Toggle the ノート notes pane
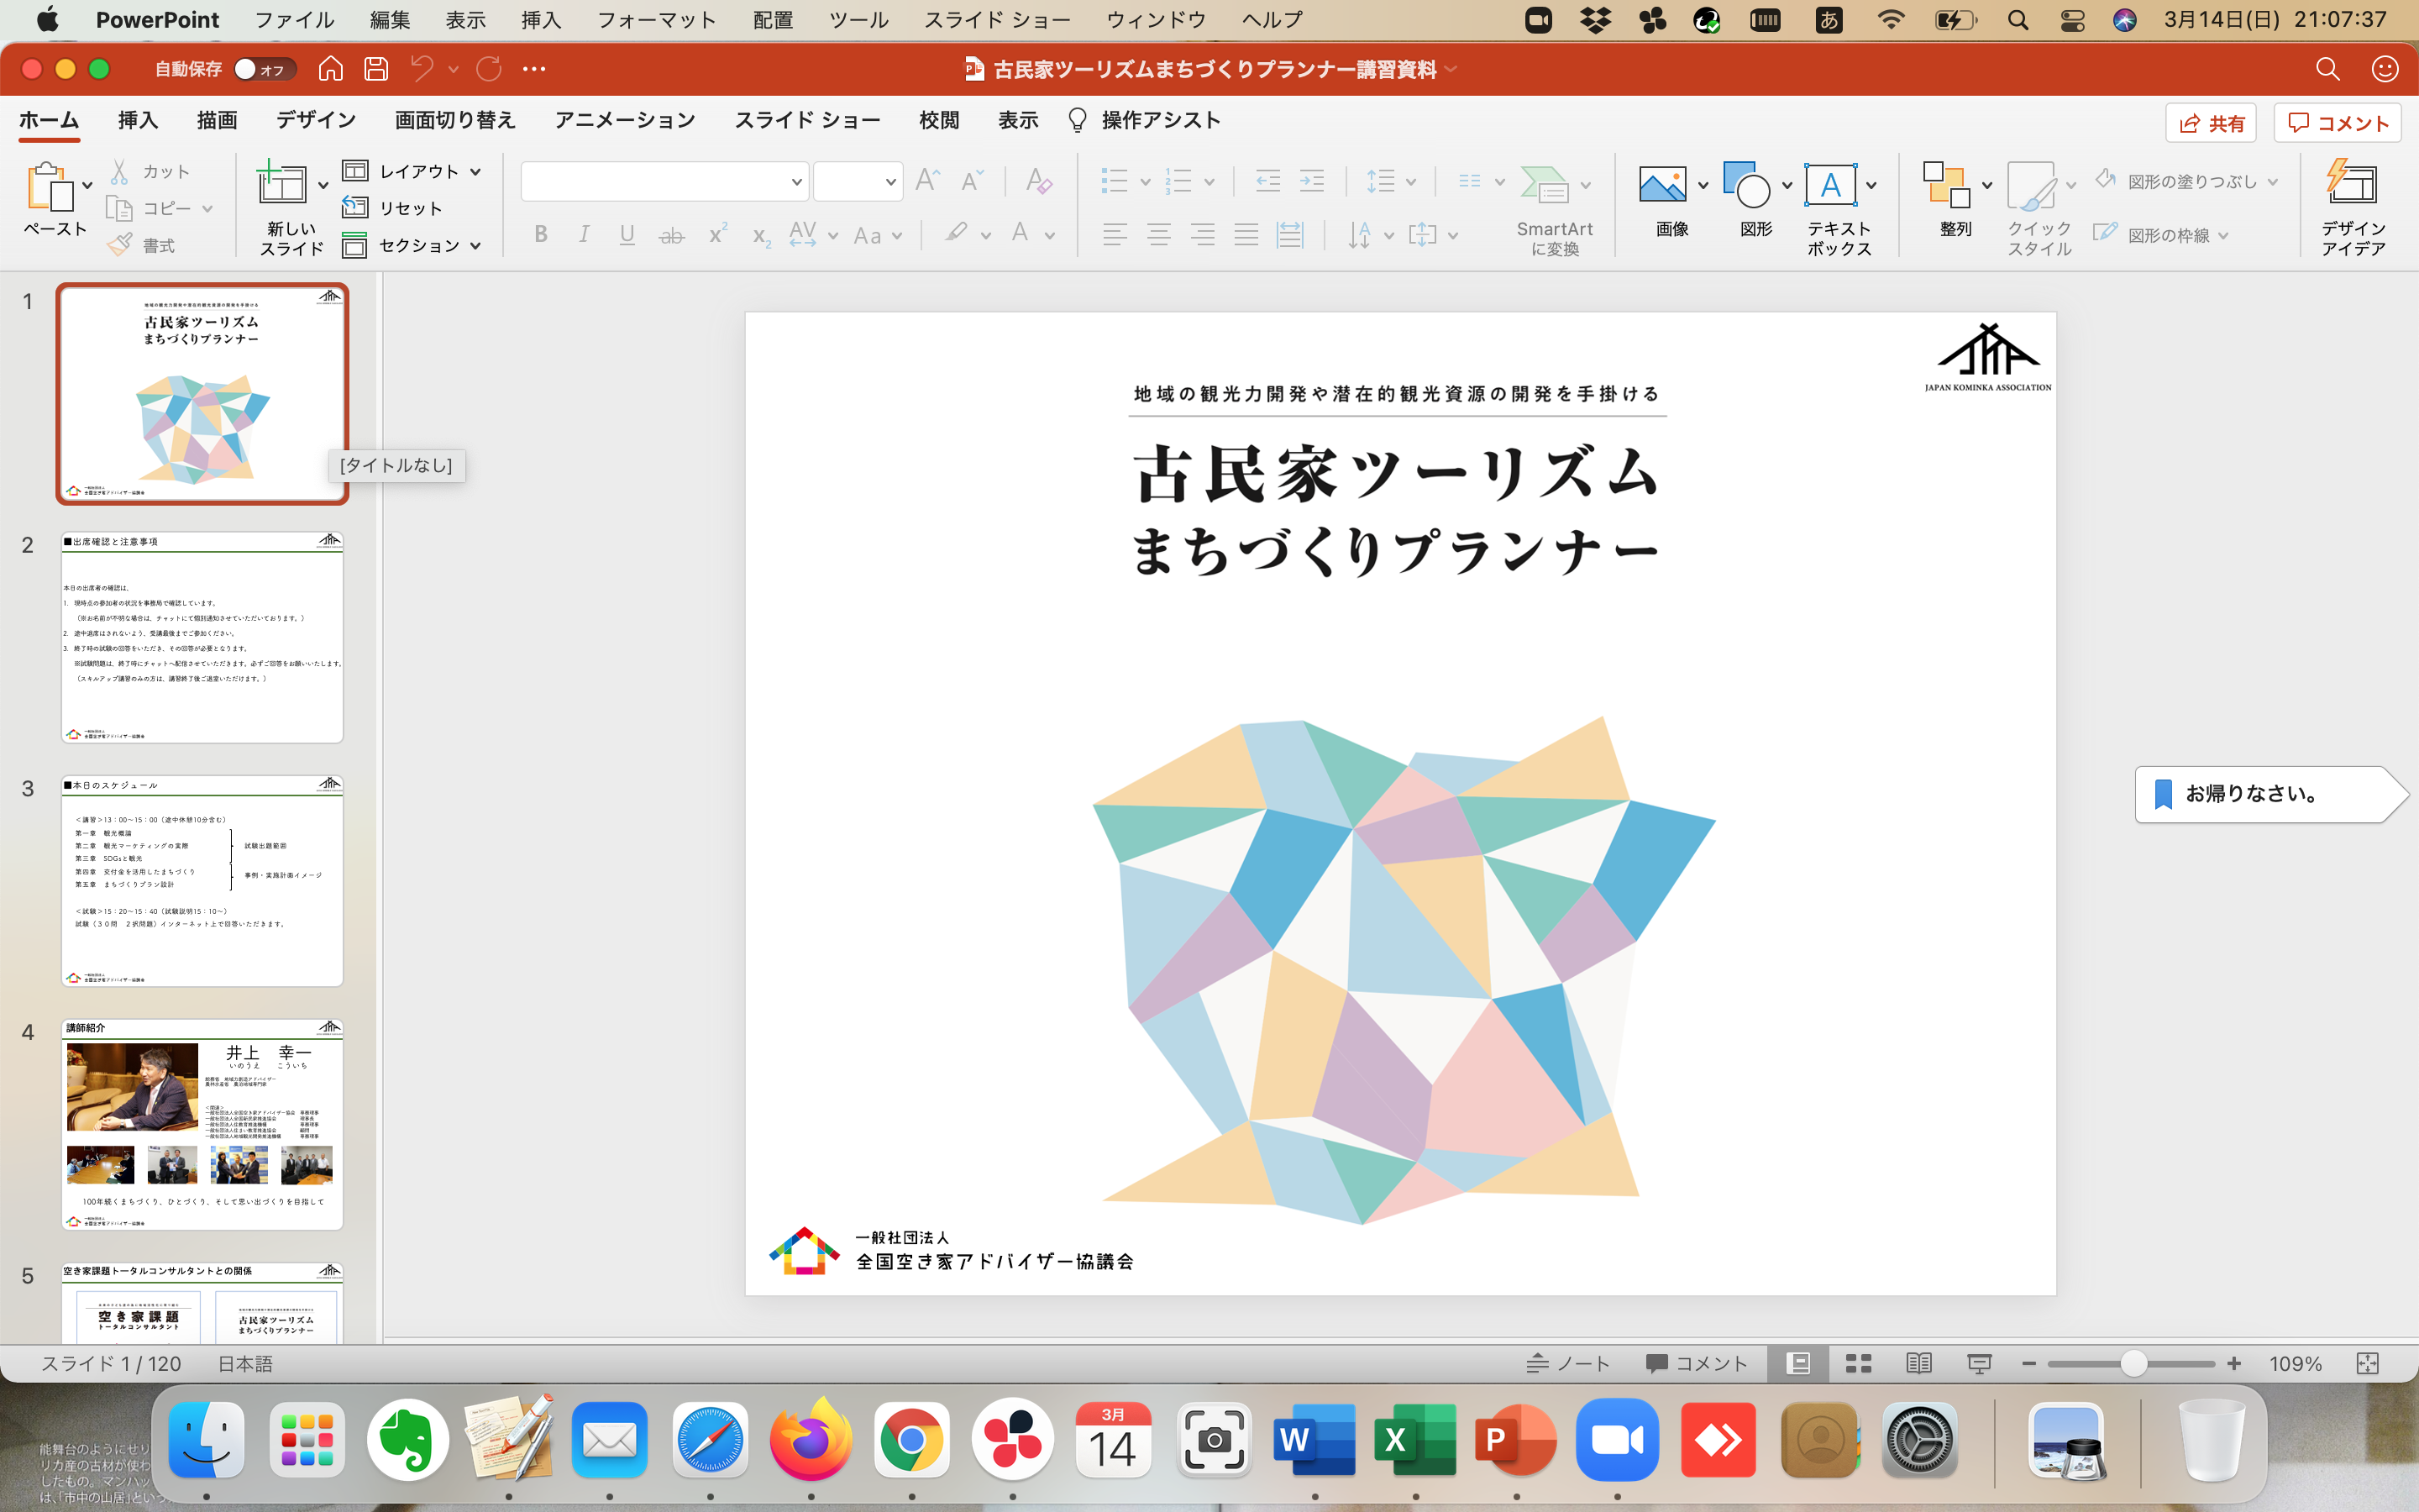The height and width of the screenshot is (1512, 2419). pyautogui.click(x=1568, y=1363)
